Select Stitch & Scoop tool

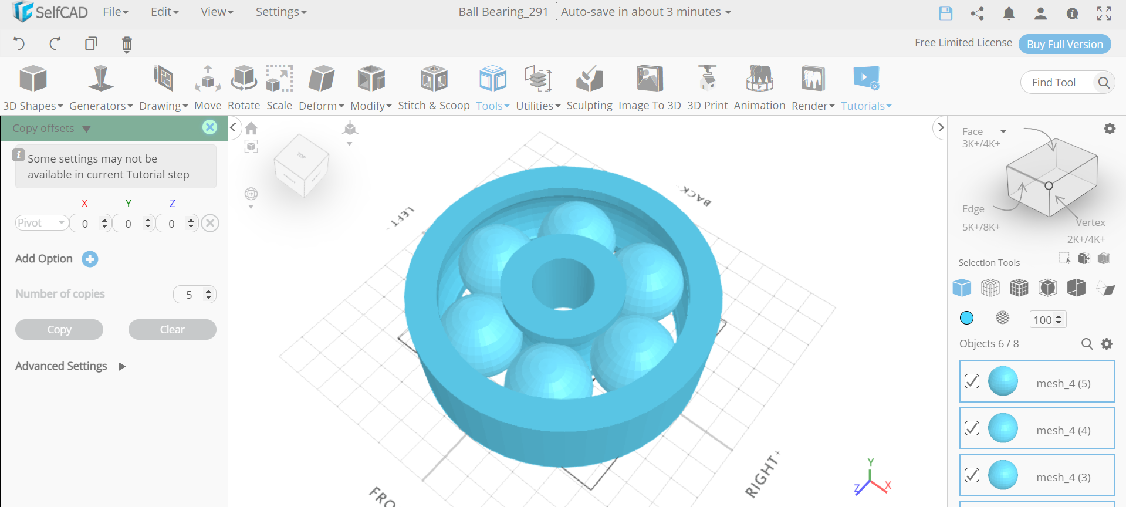(x=434, y=88)
